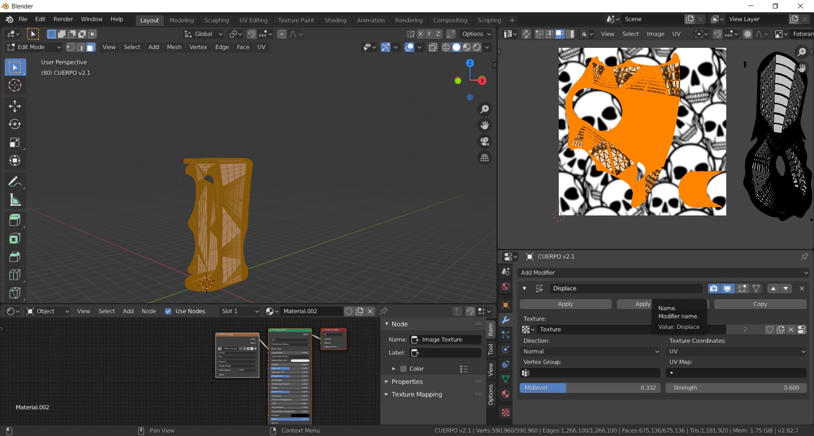Enable X axis mirror toggle

tap(420, 34)
